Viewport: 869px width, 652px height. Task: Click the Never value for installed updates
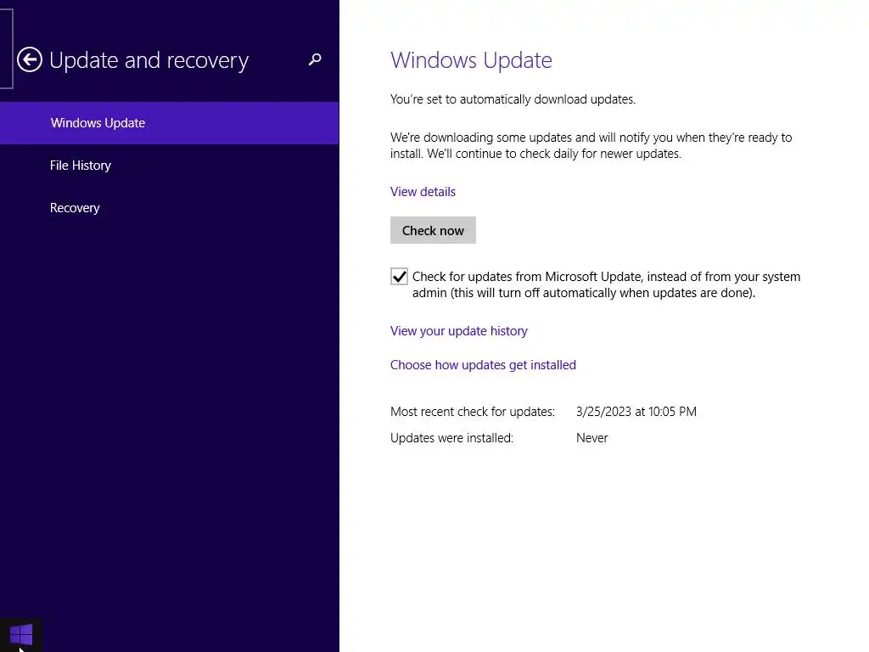click(591, 438)
